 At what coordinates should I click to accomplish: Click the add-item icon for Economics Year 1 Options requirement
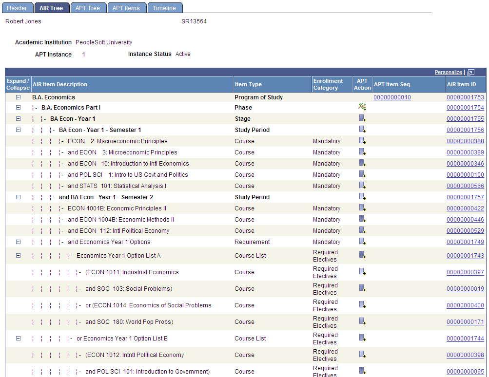click(362, 242)
